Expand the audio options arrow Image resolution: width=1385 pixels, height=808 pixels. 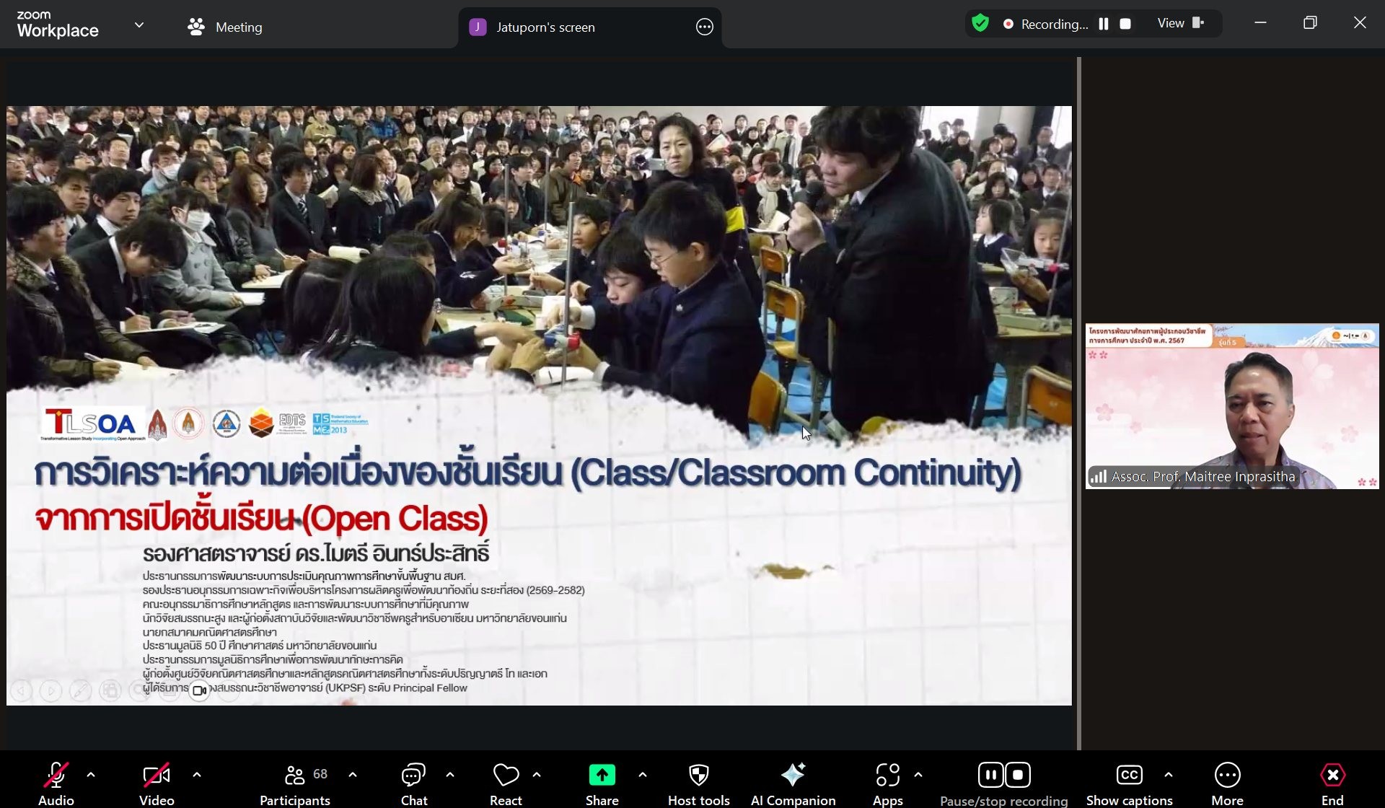91,775
